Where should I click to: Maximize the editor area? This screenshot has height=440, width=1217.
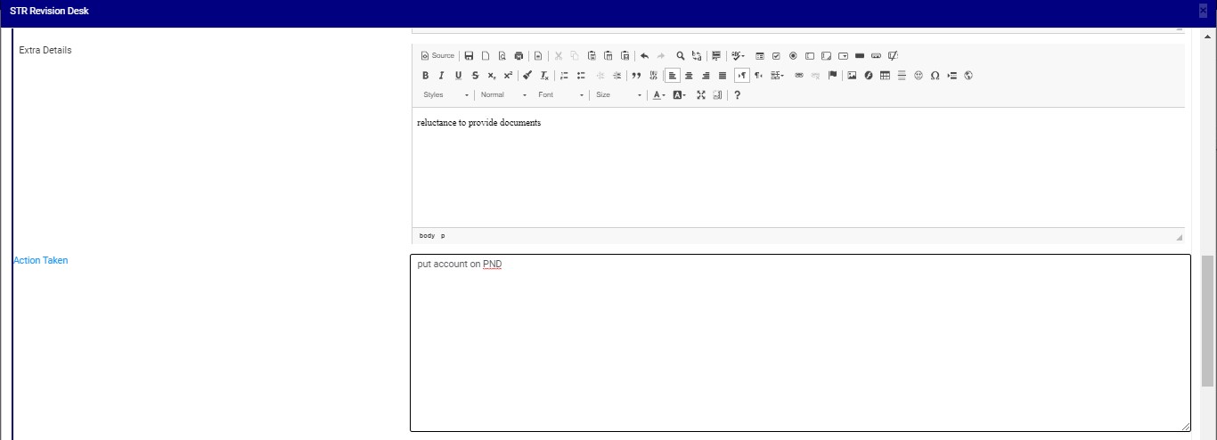coord(701,95)
